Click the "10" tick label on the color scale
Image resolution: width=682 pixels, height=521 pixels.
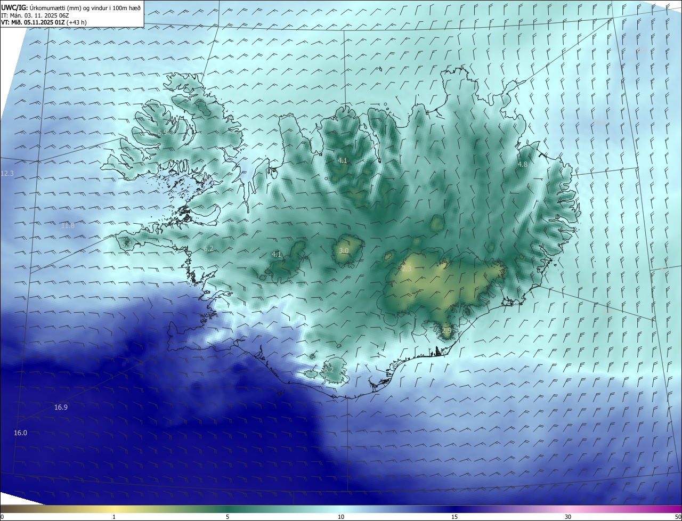341,517
